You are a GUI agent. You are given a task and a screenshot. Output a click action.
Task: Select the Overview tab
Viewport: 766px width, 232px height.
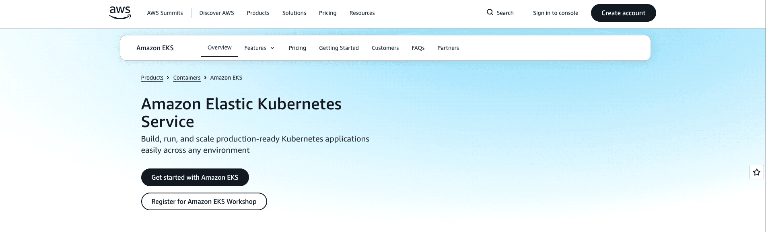click(220, 48)
